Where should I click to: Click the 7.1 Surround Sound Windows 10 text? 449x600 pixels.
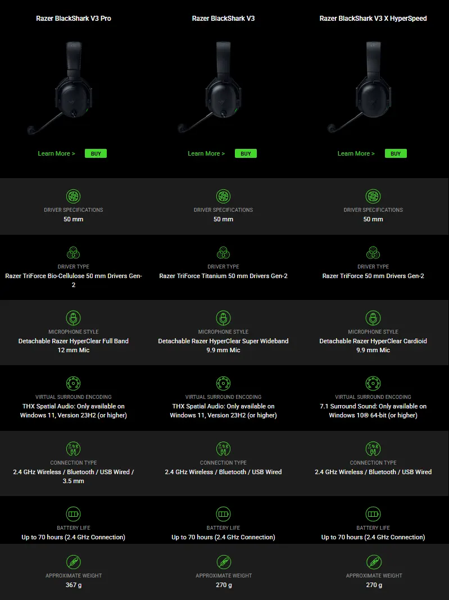coord(373,411)
